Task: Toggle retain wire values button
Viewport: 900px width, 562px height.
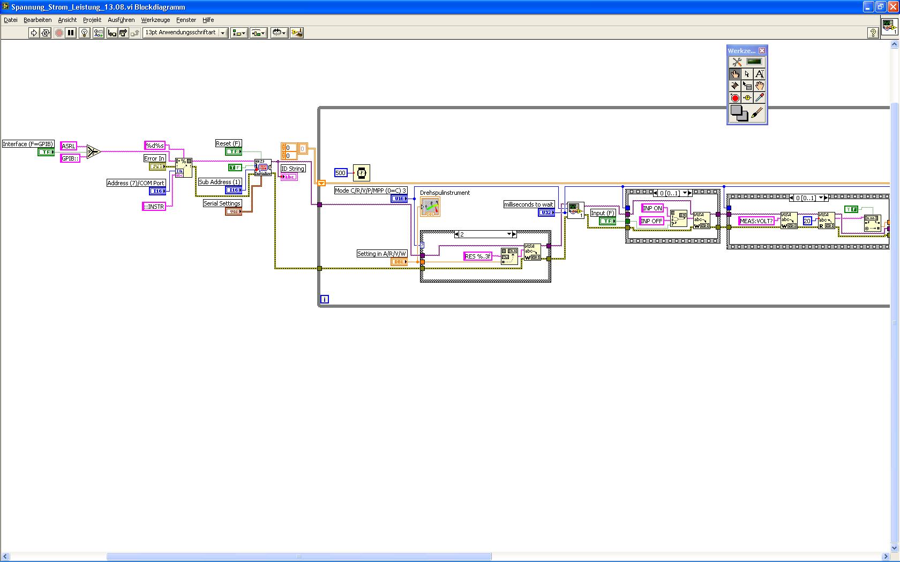Action: [x=98, y=33]
